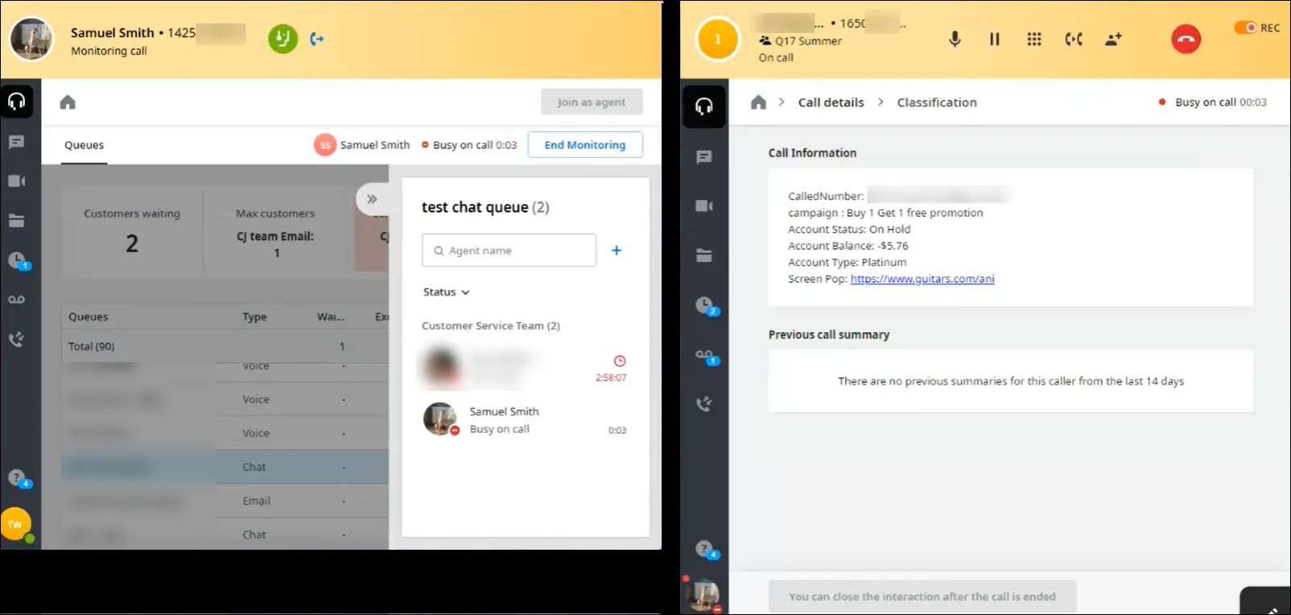
Task: Open Call details breadcrumb
Action: [x=831, y=102]
